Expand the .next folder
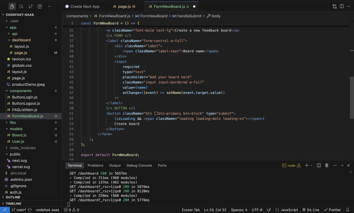354x213 pixels. point(31,21)
